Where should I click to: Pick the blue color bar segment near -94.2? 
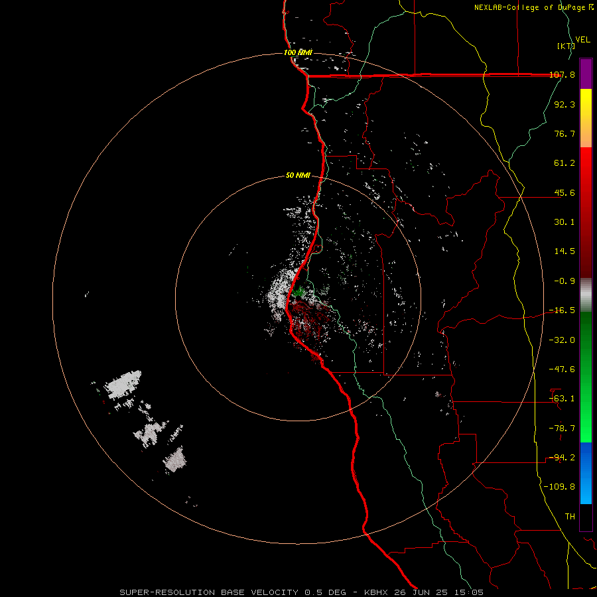tap(586, 458)
